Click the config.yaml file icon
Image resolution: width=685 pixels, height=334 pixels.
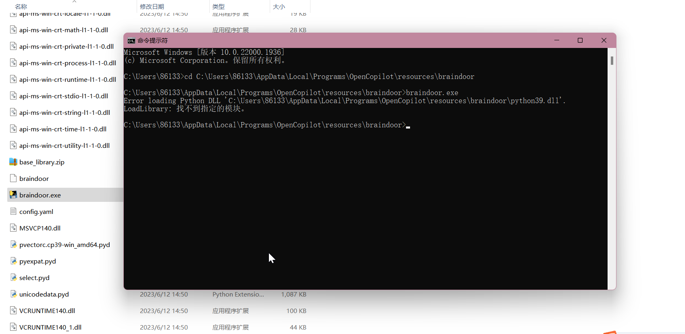click(x=13, y=212)
